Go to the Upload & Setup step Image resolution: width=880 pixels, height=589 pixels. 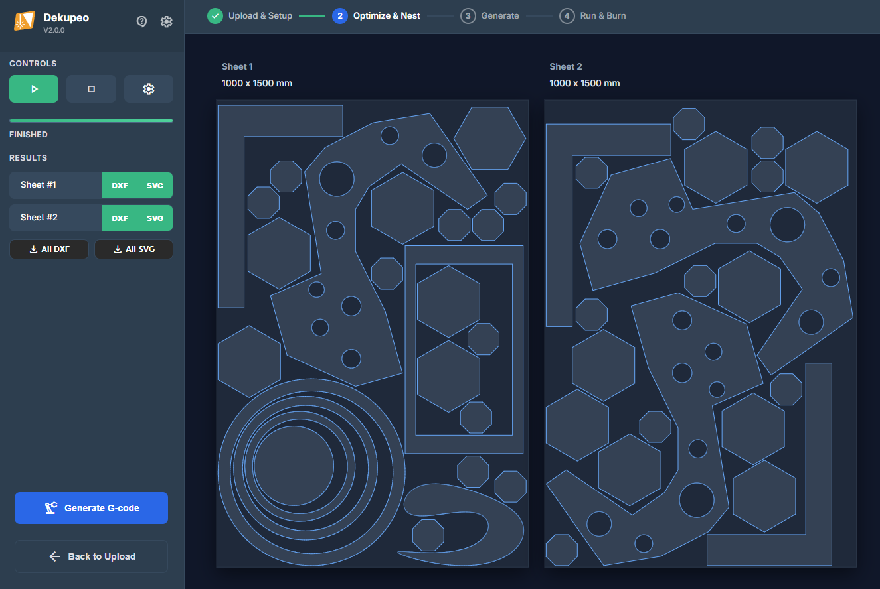(250, 16)
